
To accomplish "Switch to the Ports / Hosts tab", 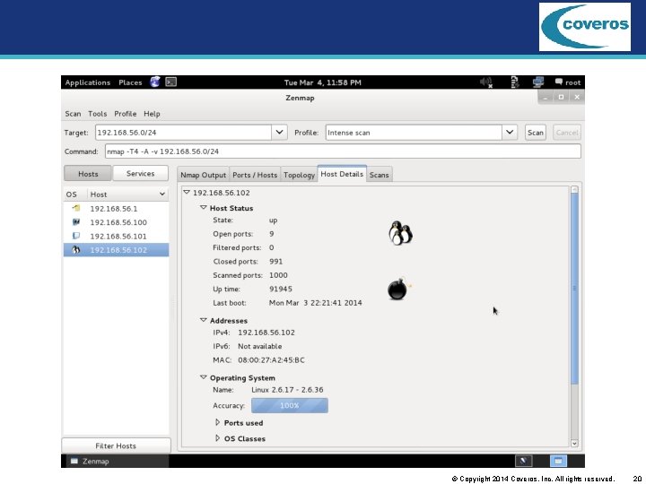I will tap(255, 175).
